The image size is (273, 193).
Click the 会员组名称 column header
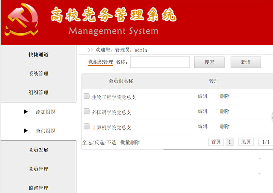point(121,81)
